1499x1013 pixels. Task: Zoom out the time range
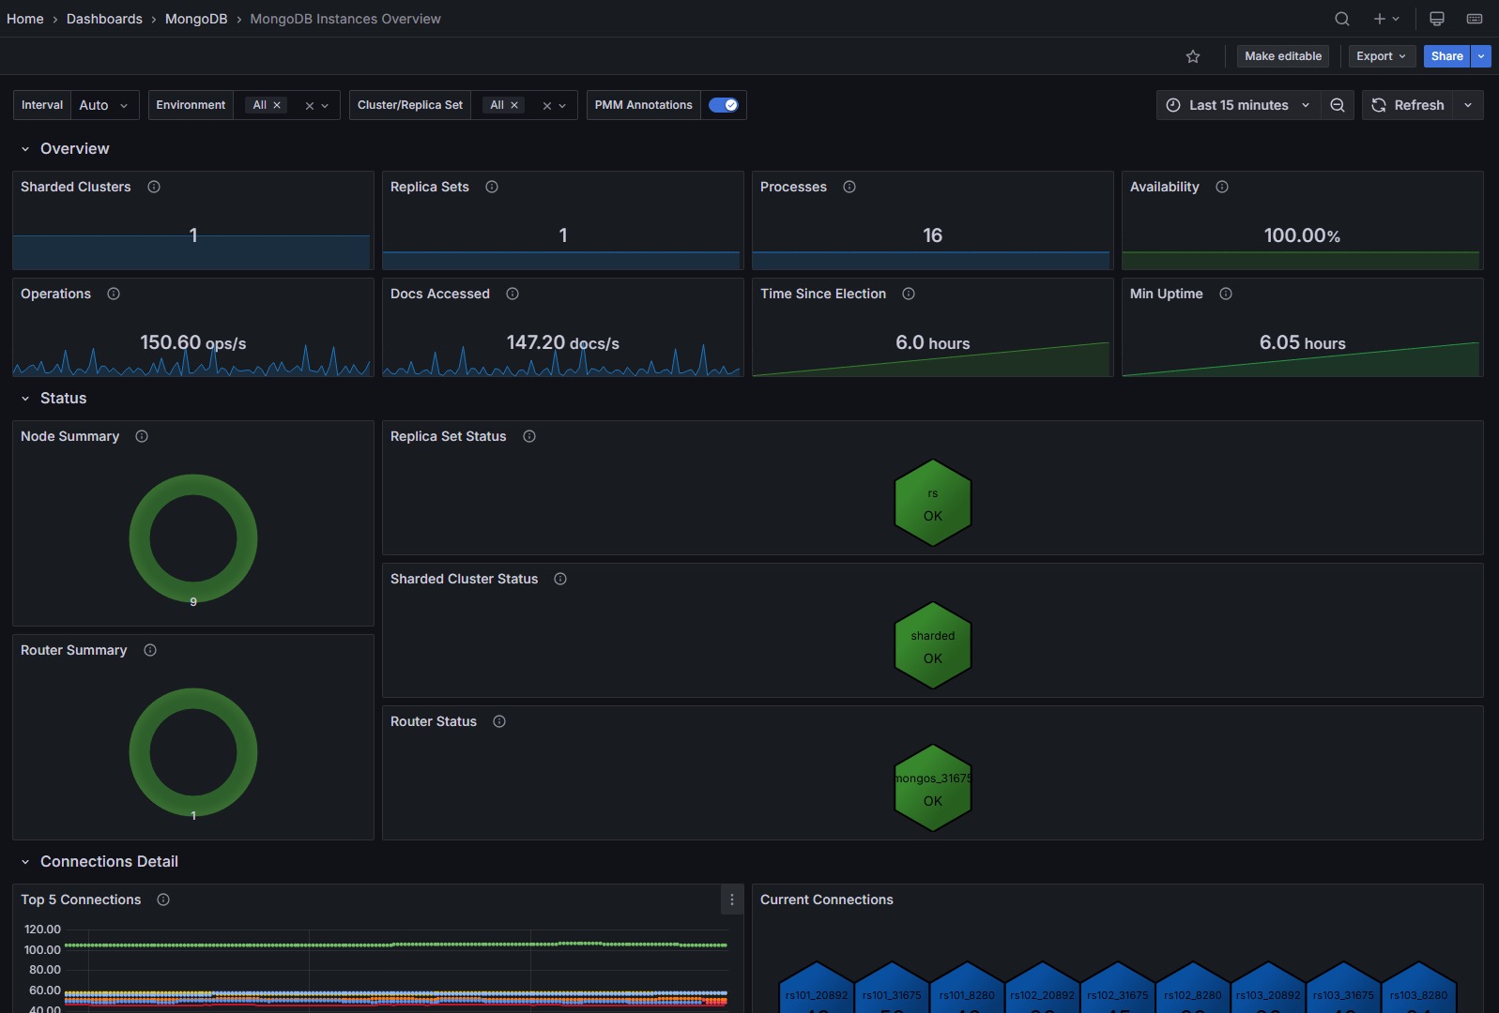pyautogui.click(x=1338, y=105)
